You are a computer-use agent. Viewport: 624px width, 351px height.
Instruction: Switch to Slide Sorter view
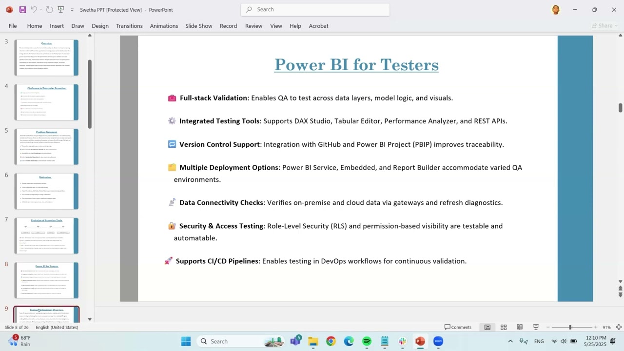(x=504, y=327)
